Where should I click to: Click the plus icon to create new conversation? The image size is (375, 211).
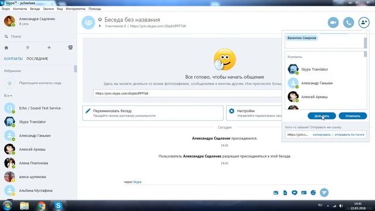pyautogui.click(x=49, y=47)
